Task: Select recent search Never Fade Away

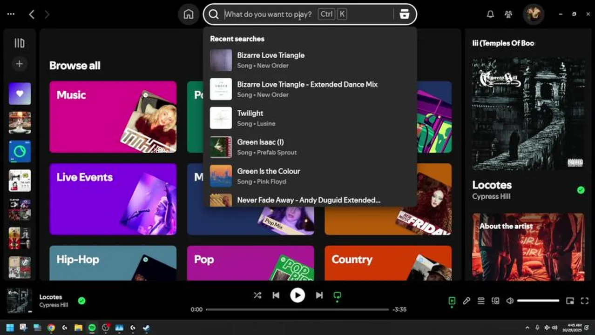Action: pyautogui.click(x=310, y=200)
